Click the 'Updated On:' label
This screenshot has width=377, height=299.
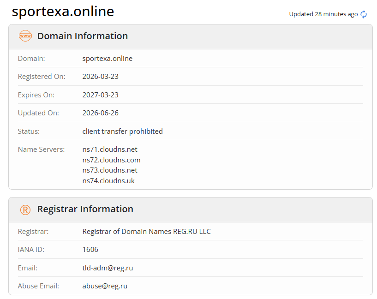[x=38, y=113]
